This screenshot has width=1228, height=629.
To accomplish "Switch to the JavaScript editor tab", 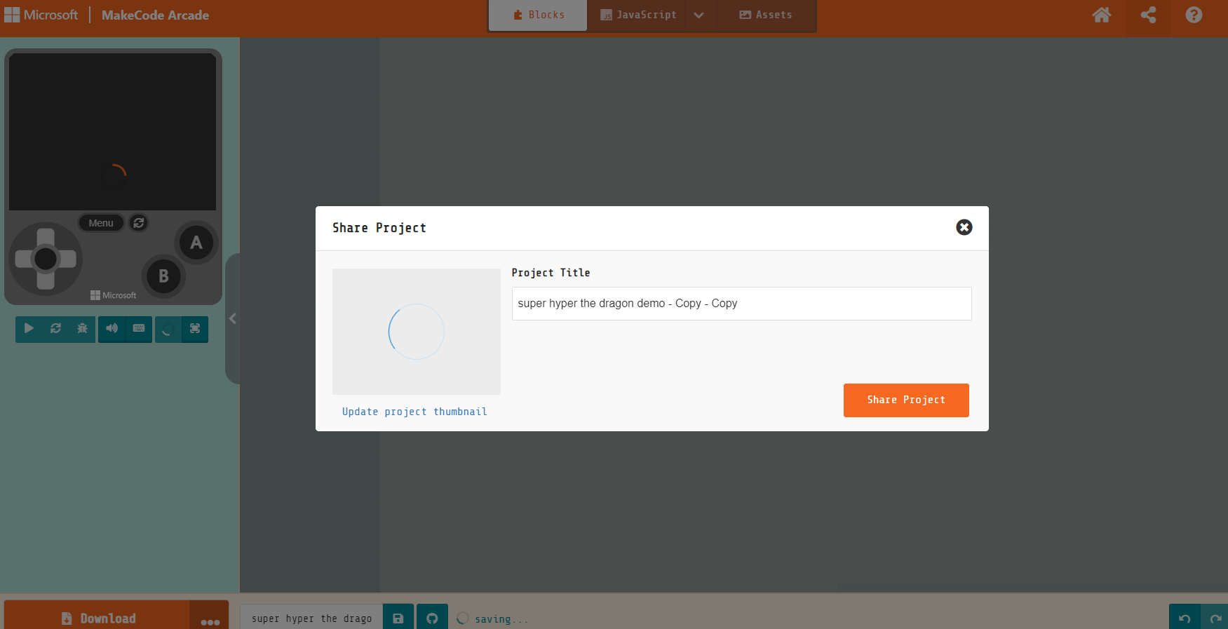I will [x=638, y=15].
